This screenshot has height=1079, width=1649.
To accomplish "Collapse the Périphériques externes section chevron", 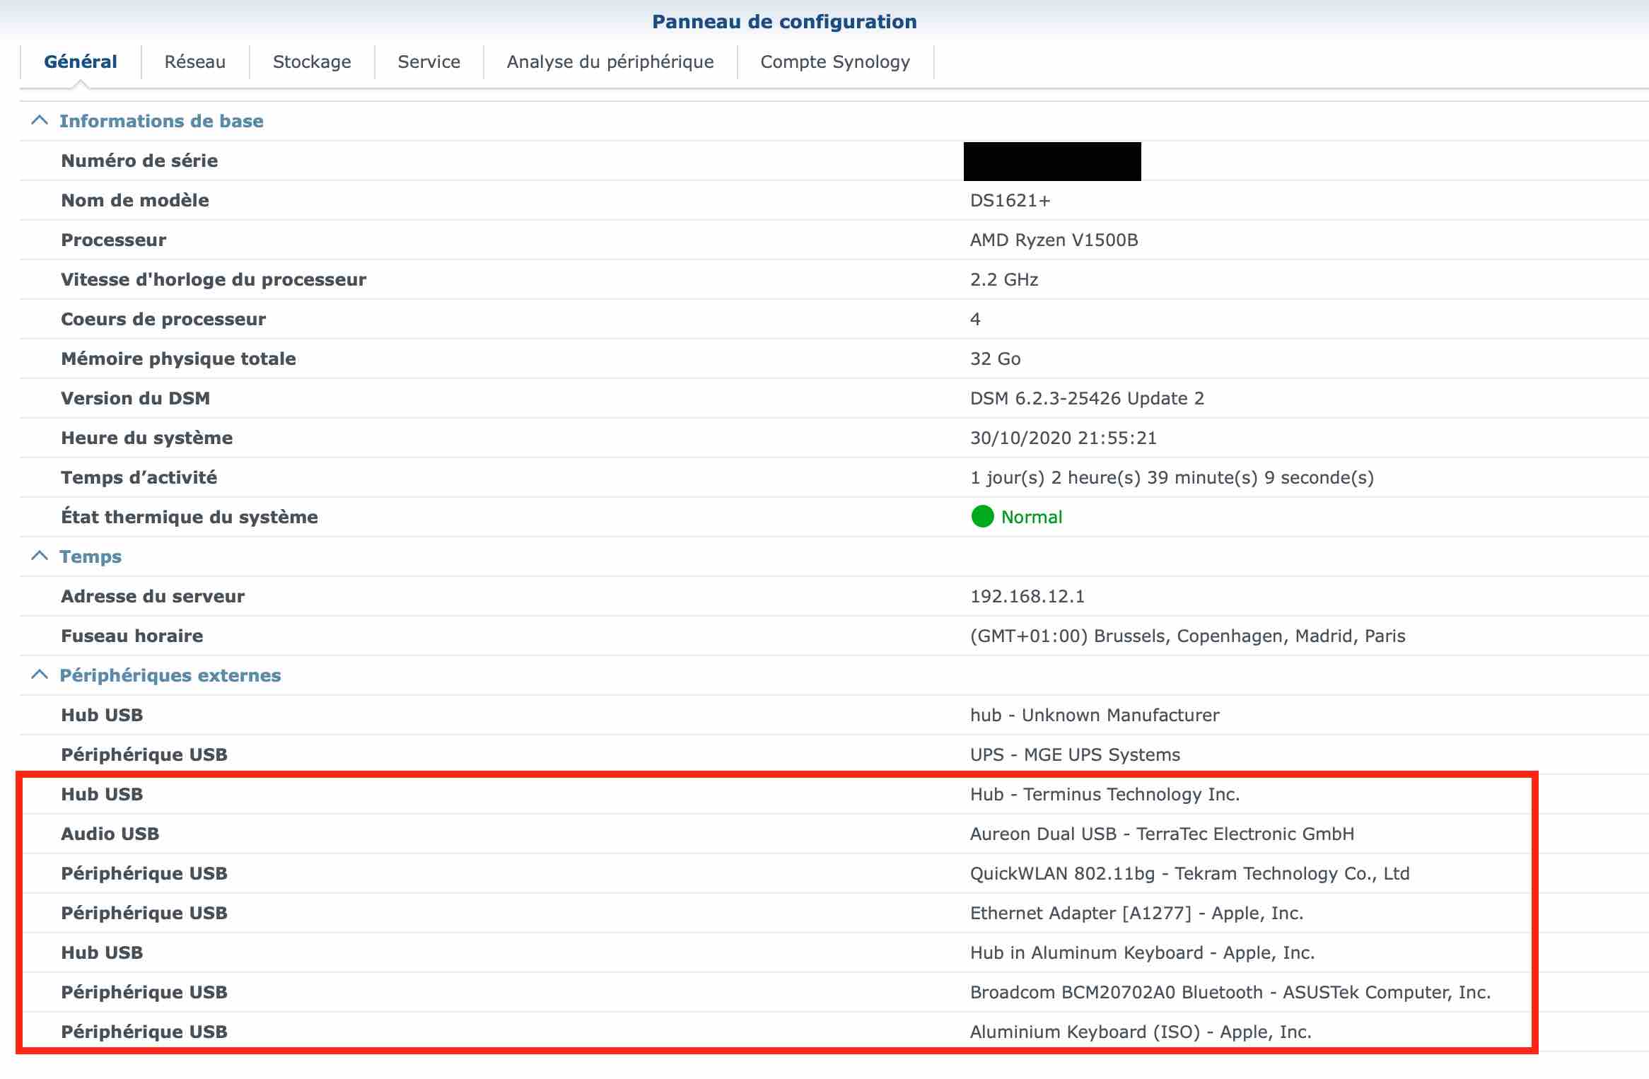I will pyautogui.click(x=40, y=675).
